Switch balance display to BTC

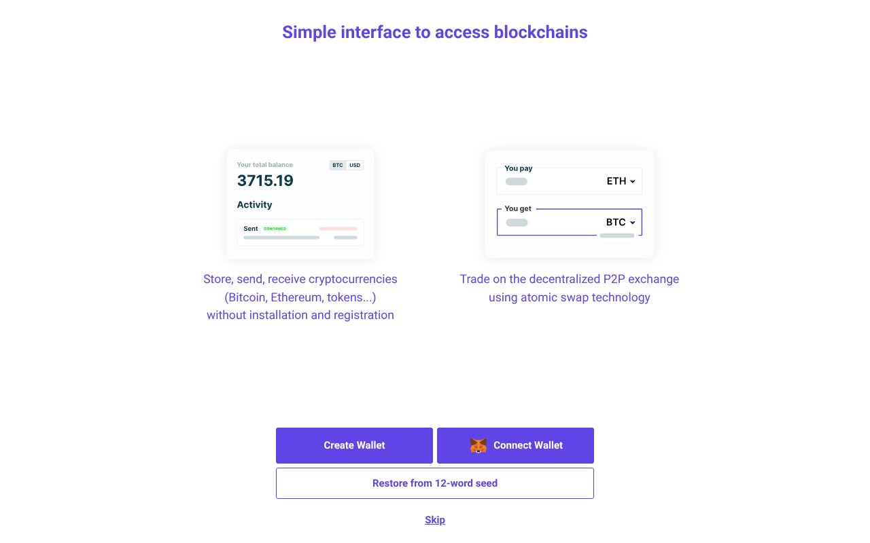(x=337, y=165)
